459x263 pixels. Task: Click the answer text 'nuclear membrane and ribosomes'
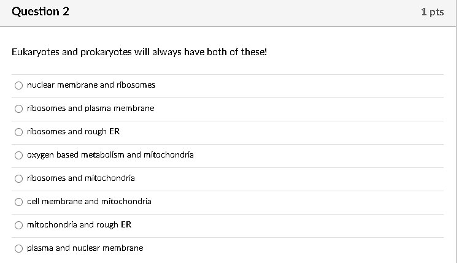coord(91,85)
